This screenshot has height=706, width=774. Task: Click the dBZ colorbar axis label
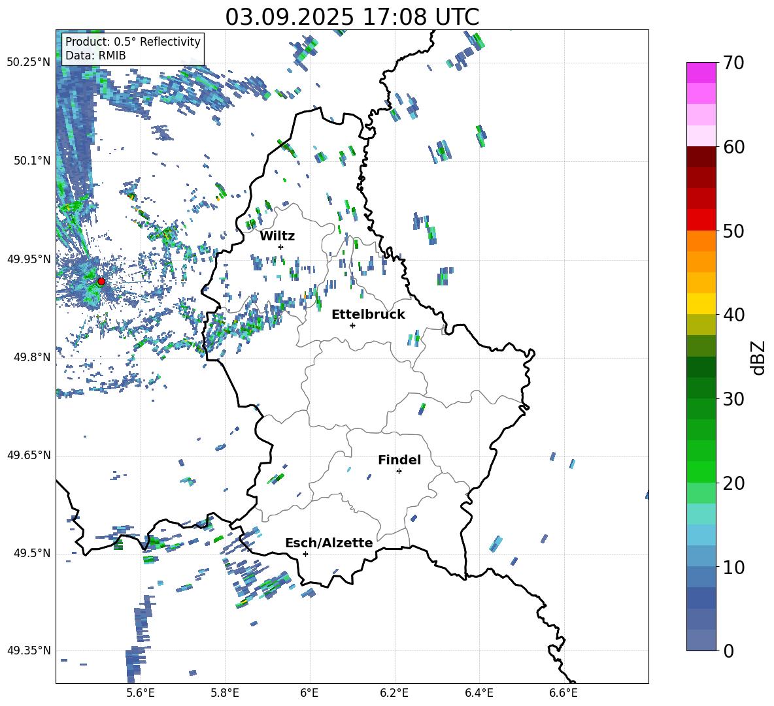(x=758, y=357)
